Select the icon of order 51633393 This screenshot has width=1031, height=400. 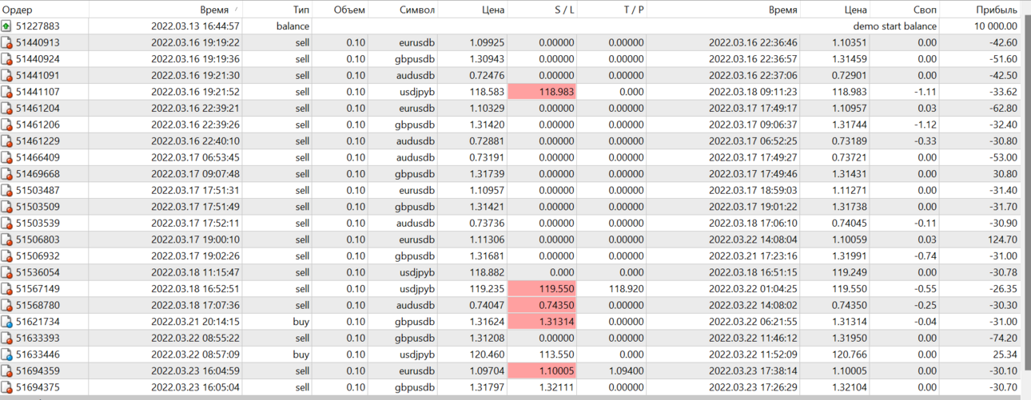coord(6,338)
